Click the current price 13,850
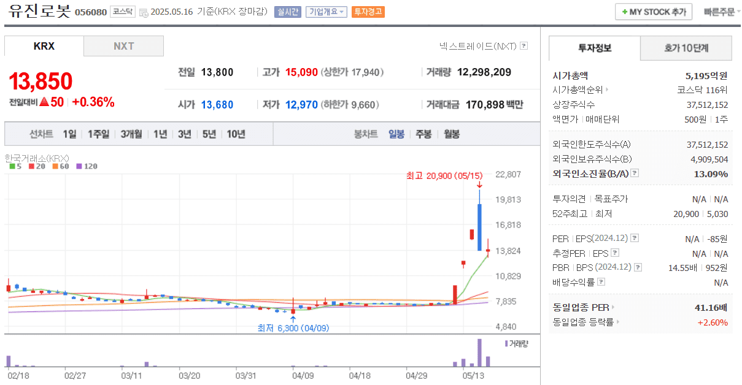 click(41, 81)
